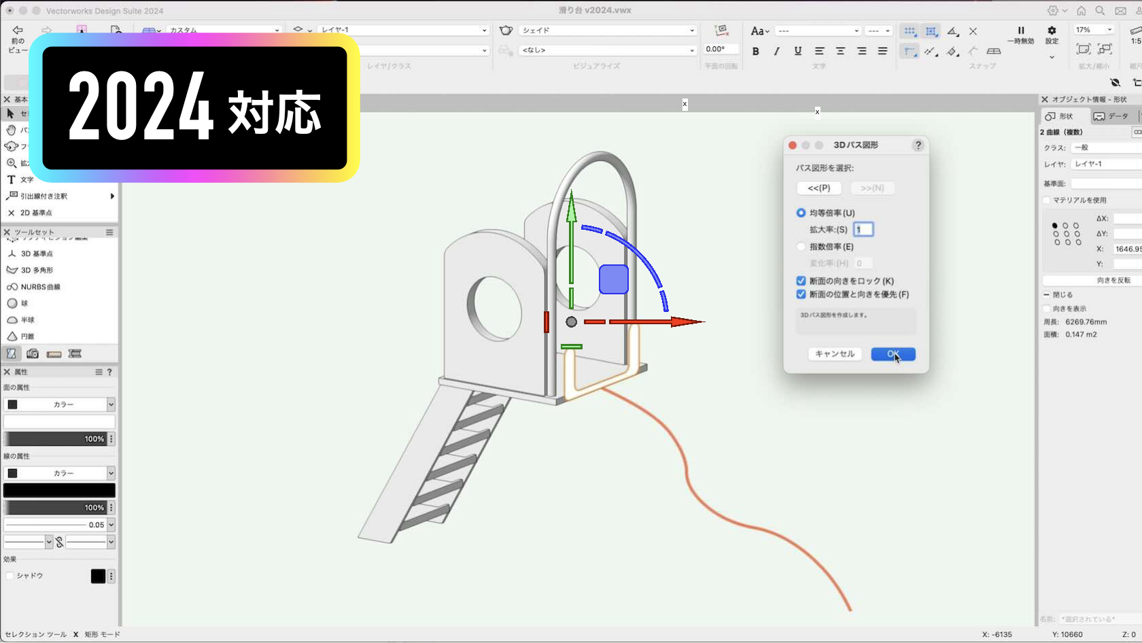1142x643 pixels.
Task: Open the <なし> visualization dropdown
Action: click(608, 50)
